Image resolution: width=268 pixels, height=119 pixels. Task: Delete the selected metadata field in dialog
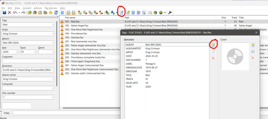click(x=213, y=58)
